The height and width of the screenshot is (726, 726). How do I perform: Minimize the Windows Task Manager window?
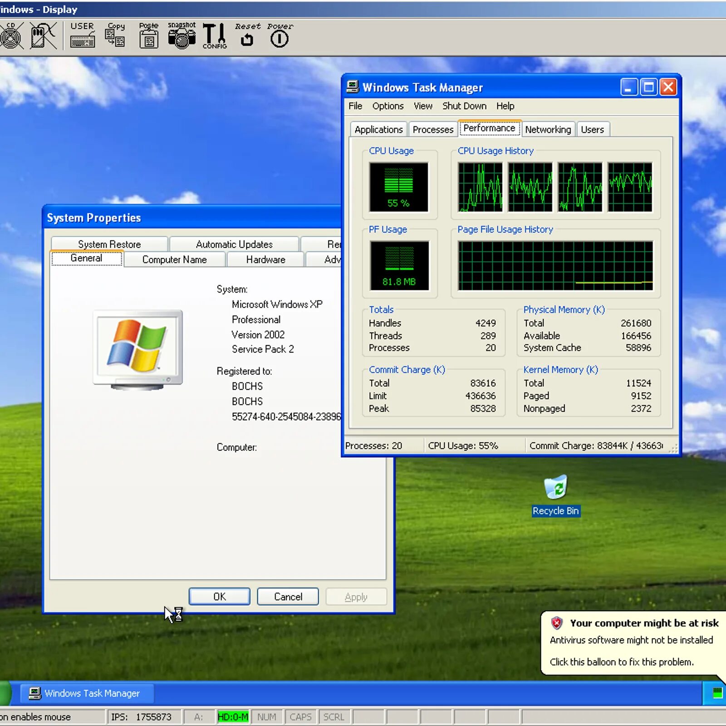click(629, 87)
